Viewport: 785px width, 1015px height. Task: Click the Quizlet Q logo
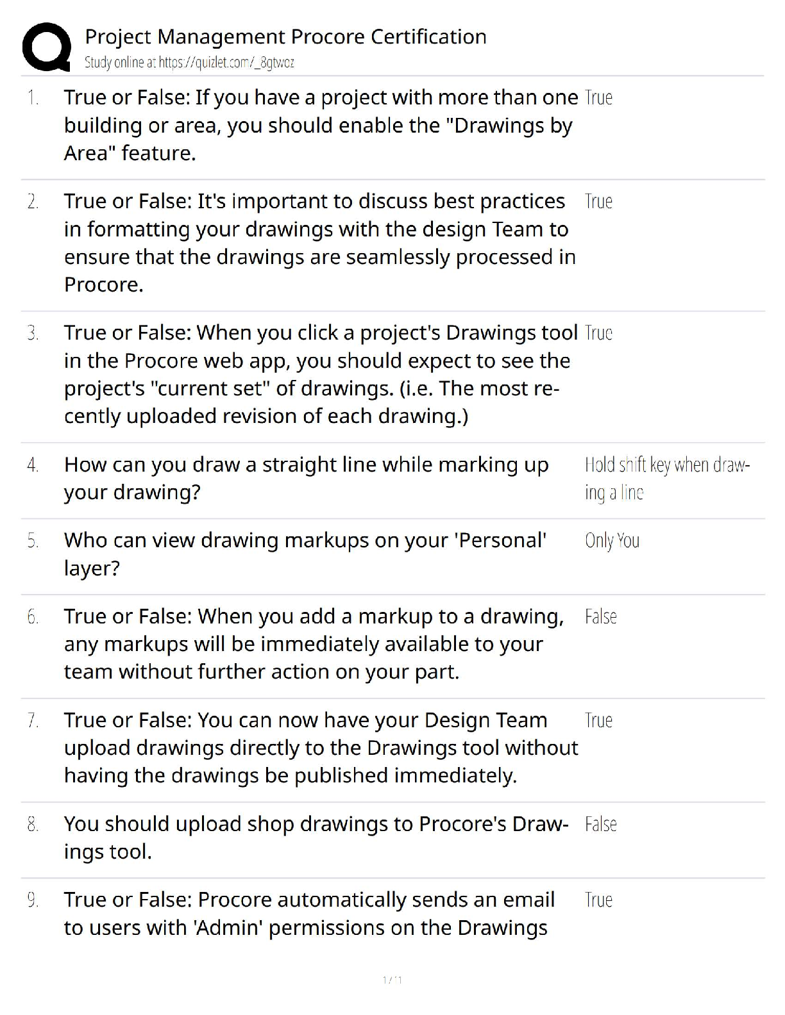[46, 47]
